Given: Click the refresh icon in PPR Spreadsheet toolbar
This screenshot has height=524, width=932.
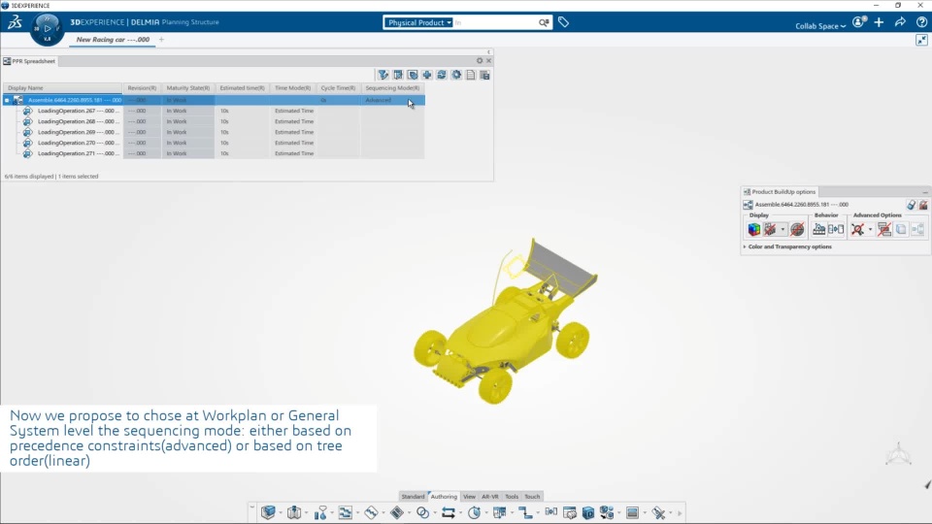Looking at the screenshot, I should pyautogui.click(x=442, y=75).
